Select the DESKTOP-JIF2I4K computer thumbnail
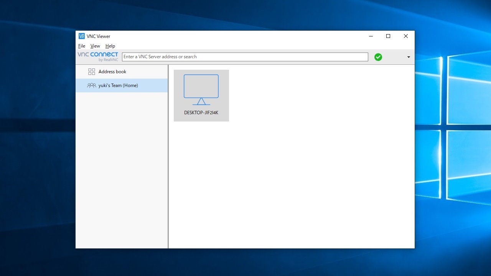Viewport: 491px width, 276px height. tap(201, 95)
